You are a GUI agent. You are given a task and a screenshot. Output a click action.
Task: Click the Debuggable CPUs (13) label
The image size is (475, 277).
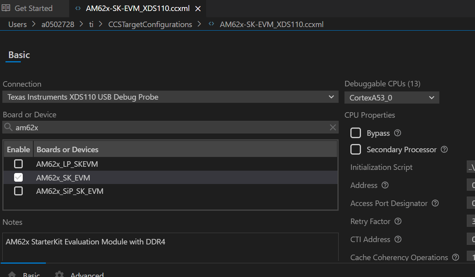click(x=383, y=84)
